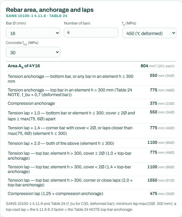
Task: Click the 'SANS 10100-1 4.11.6 · TABLE 24' subtitle
Action: point(37,16)
